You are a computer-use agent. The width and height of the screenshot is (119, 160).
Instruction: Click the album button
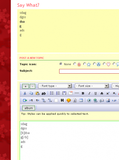click(29, 108)
